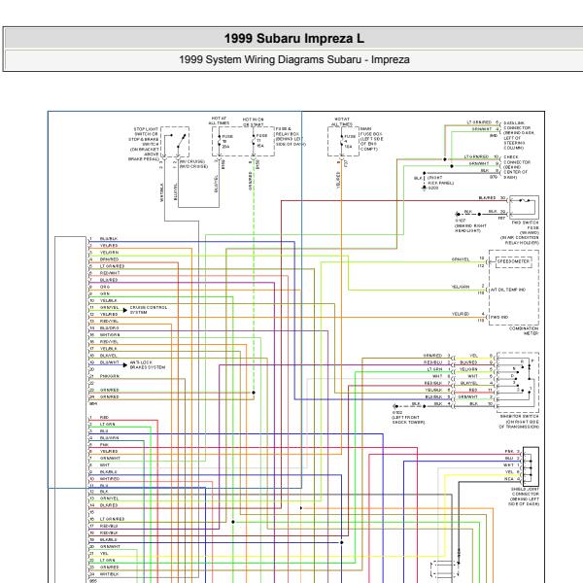The width and height of the screenshot is (583, 583).
Task: Select the "HOT IN ON OR START" label
Action: coord(254,122)
